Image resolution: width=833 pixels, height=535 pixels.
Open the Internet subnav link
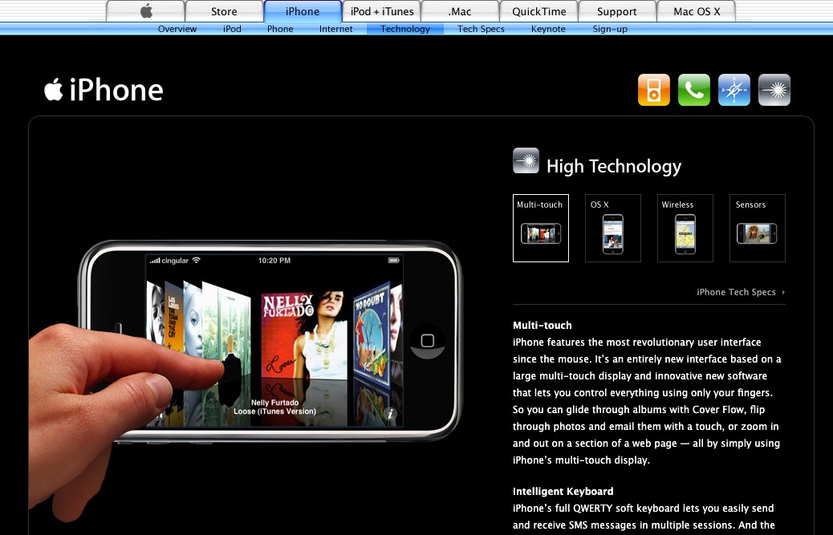335,29
